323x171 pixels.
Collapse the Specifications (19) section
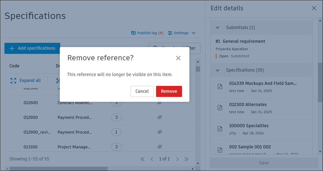click(x=217, y=70)
